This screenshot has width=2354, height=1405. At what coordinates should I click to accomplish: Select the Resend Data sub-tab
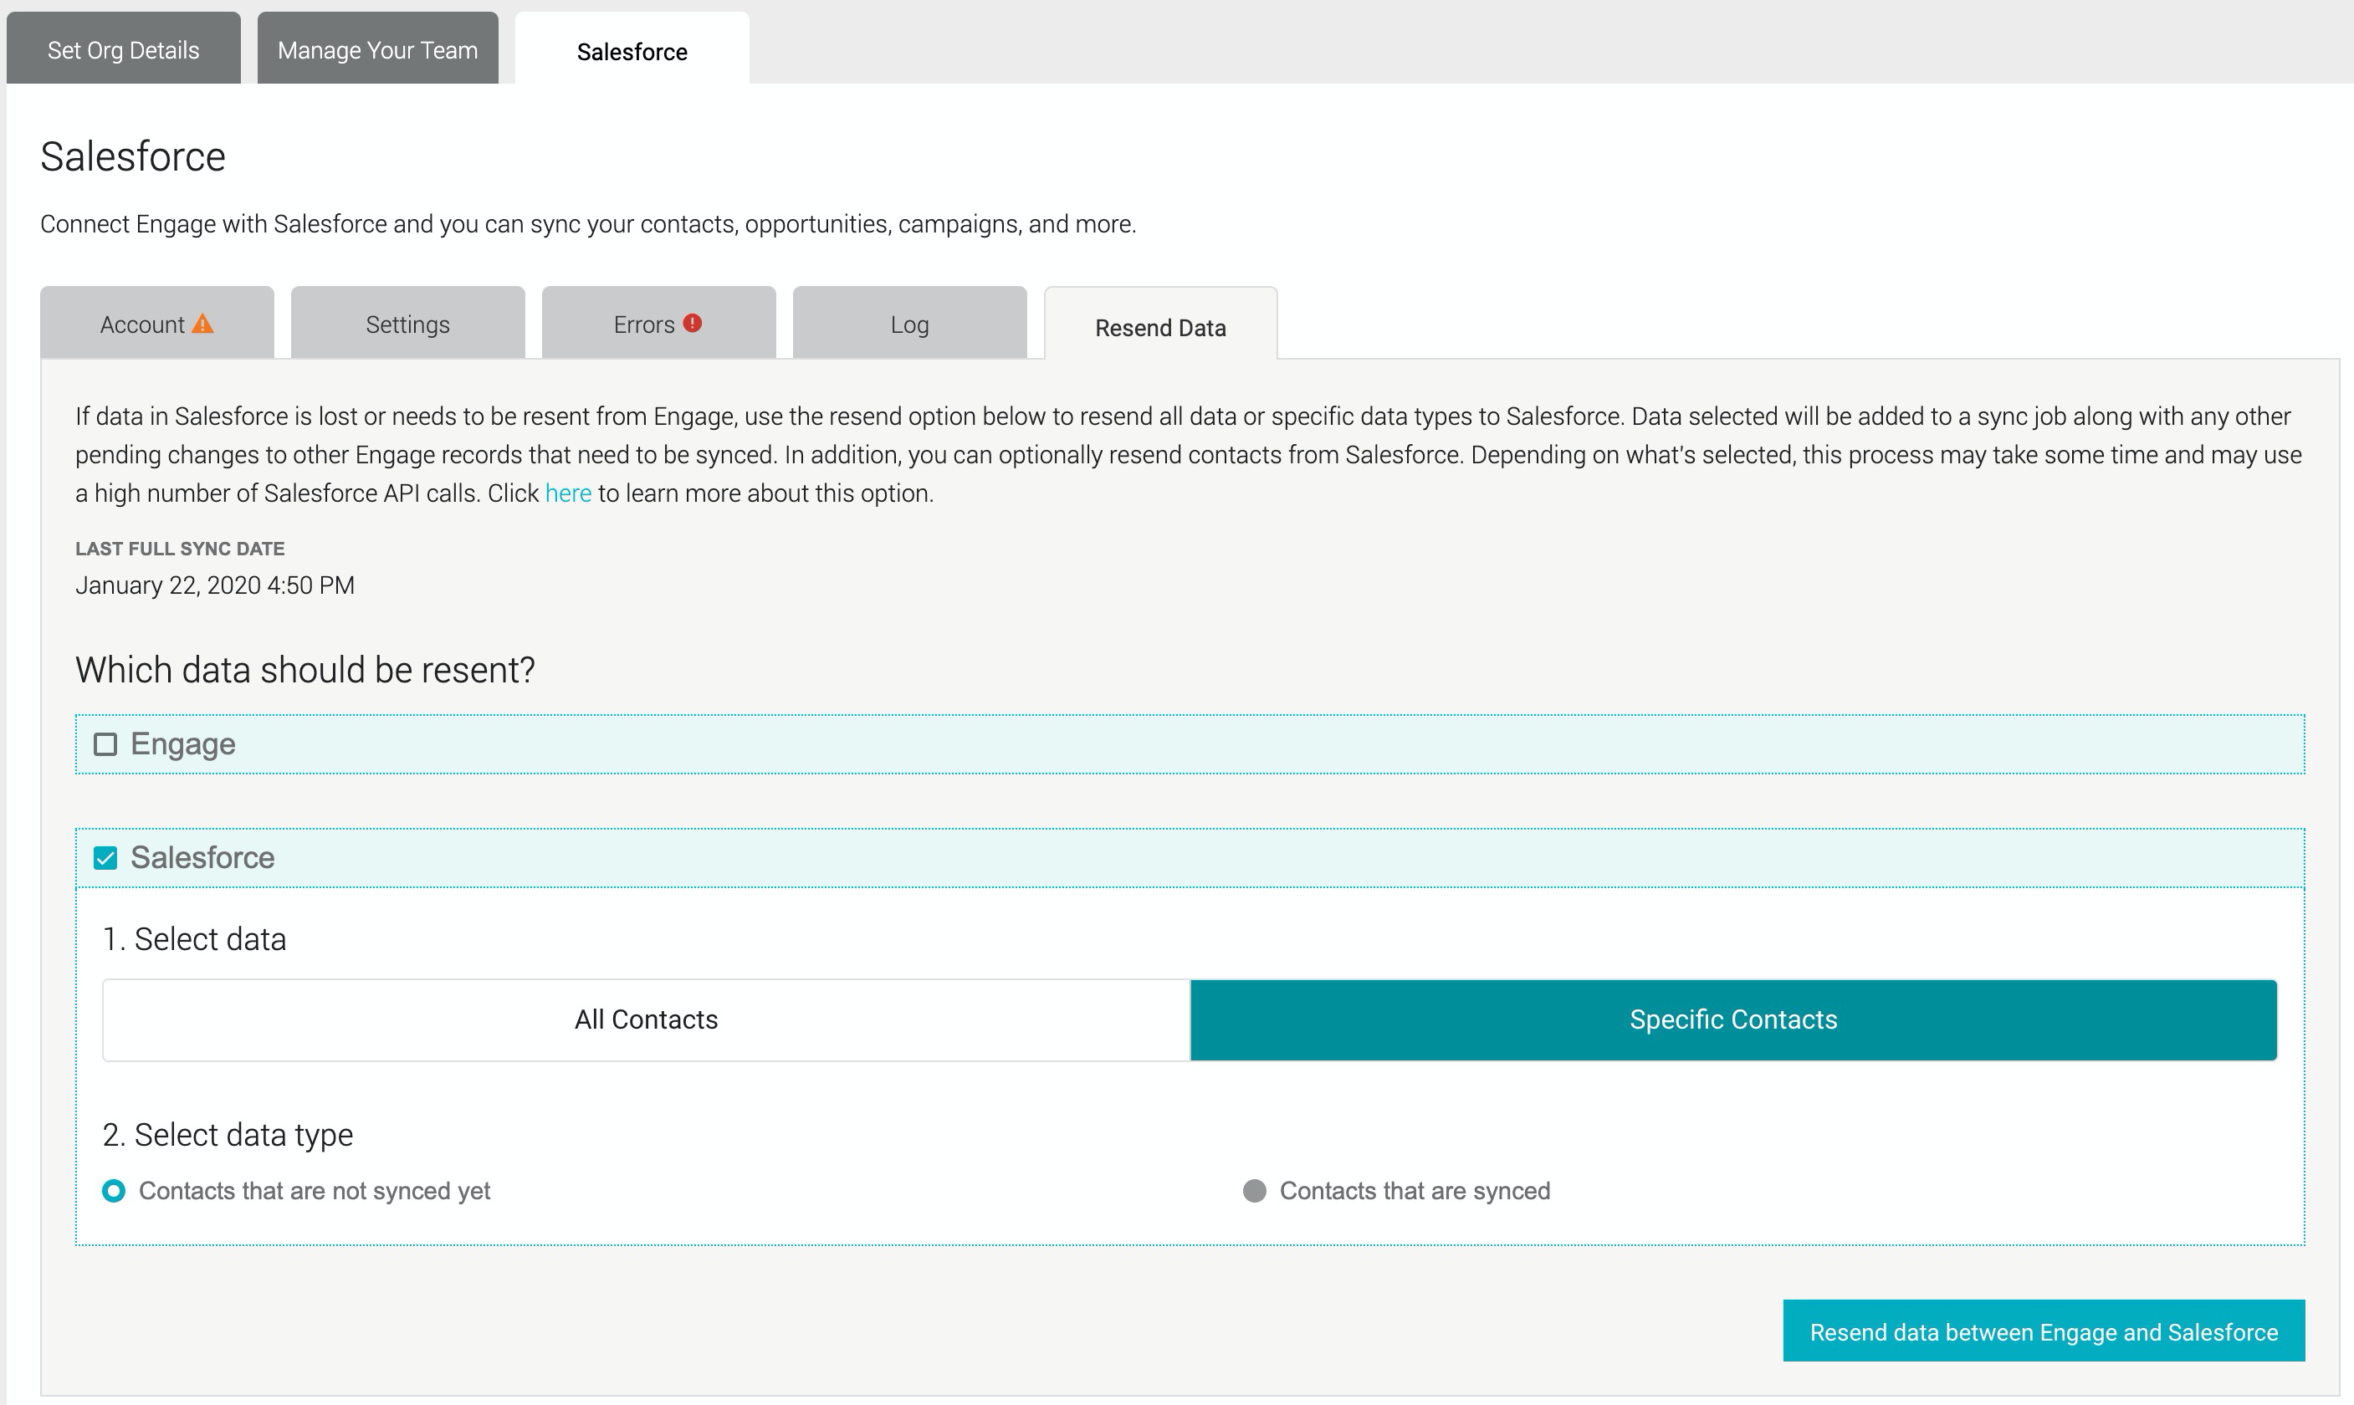point(1161,324)
